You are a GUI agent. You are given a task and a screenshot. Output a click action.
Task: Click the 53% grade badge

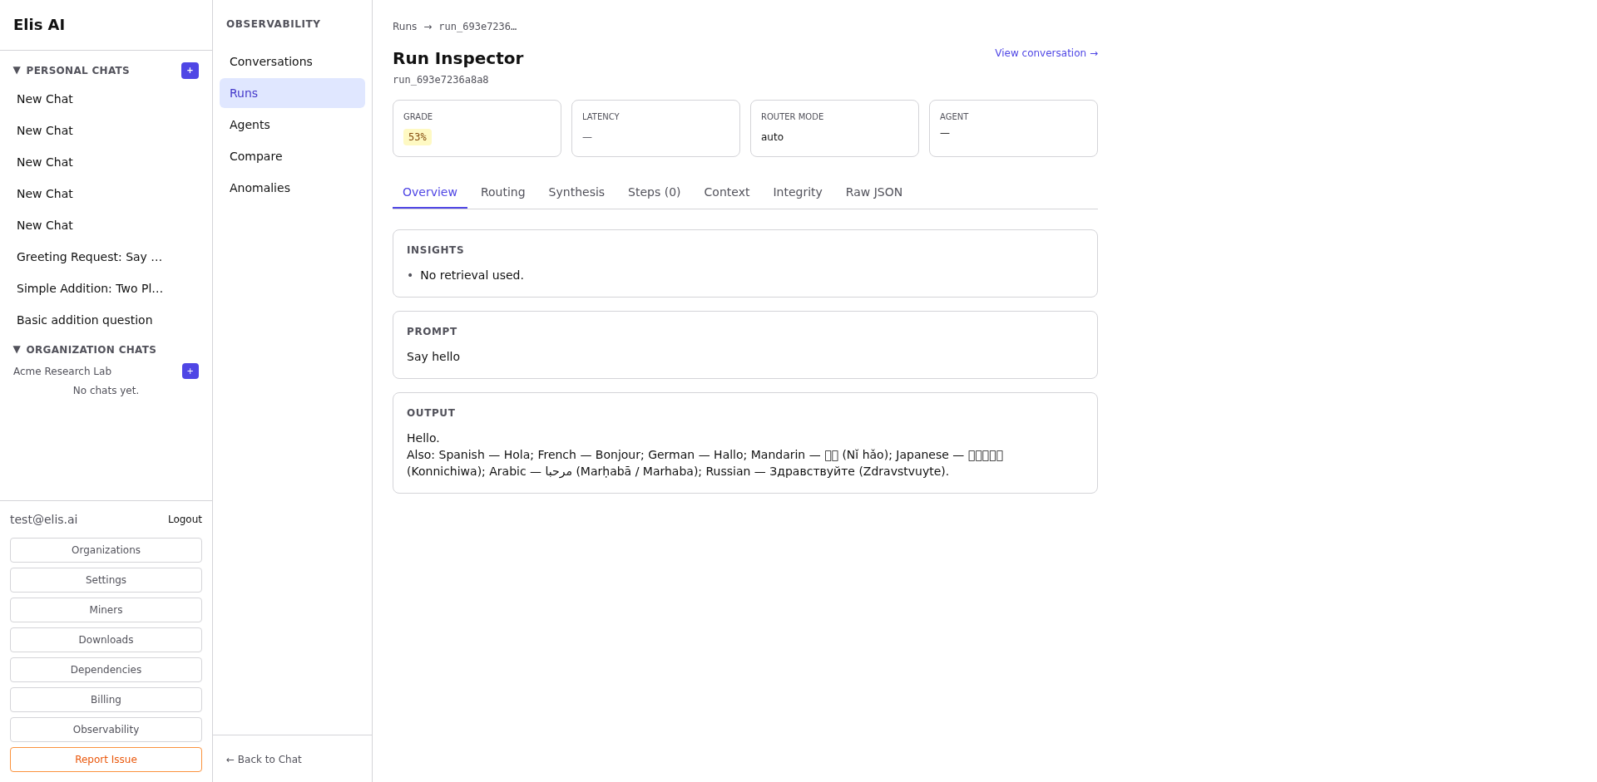pyautogui.click(x=417, y=136)
